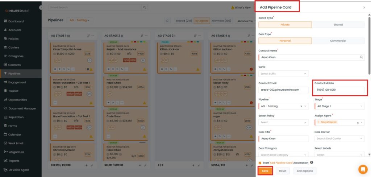371x177 pixels.
Task: Select Shared board type
Action: pos(338,25)
